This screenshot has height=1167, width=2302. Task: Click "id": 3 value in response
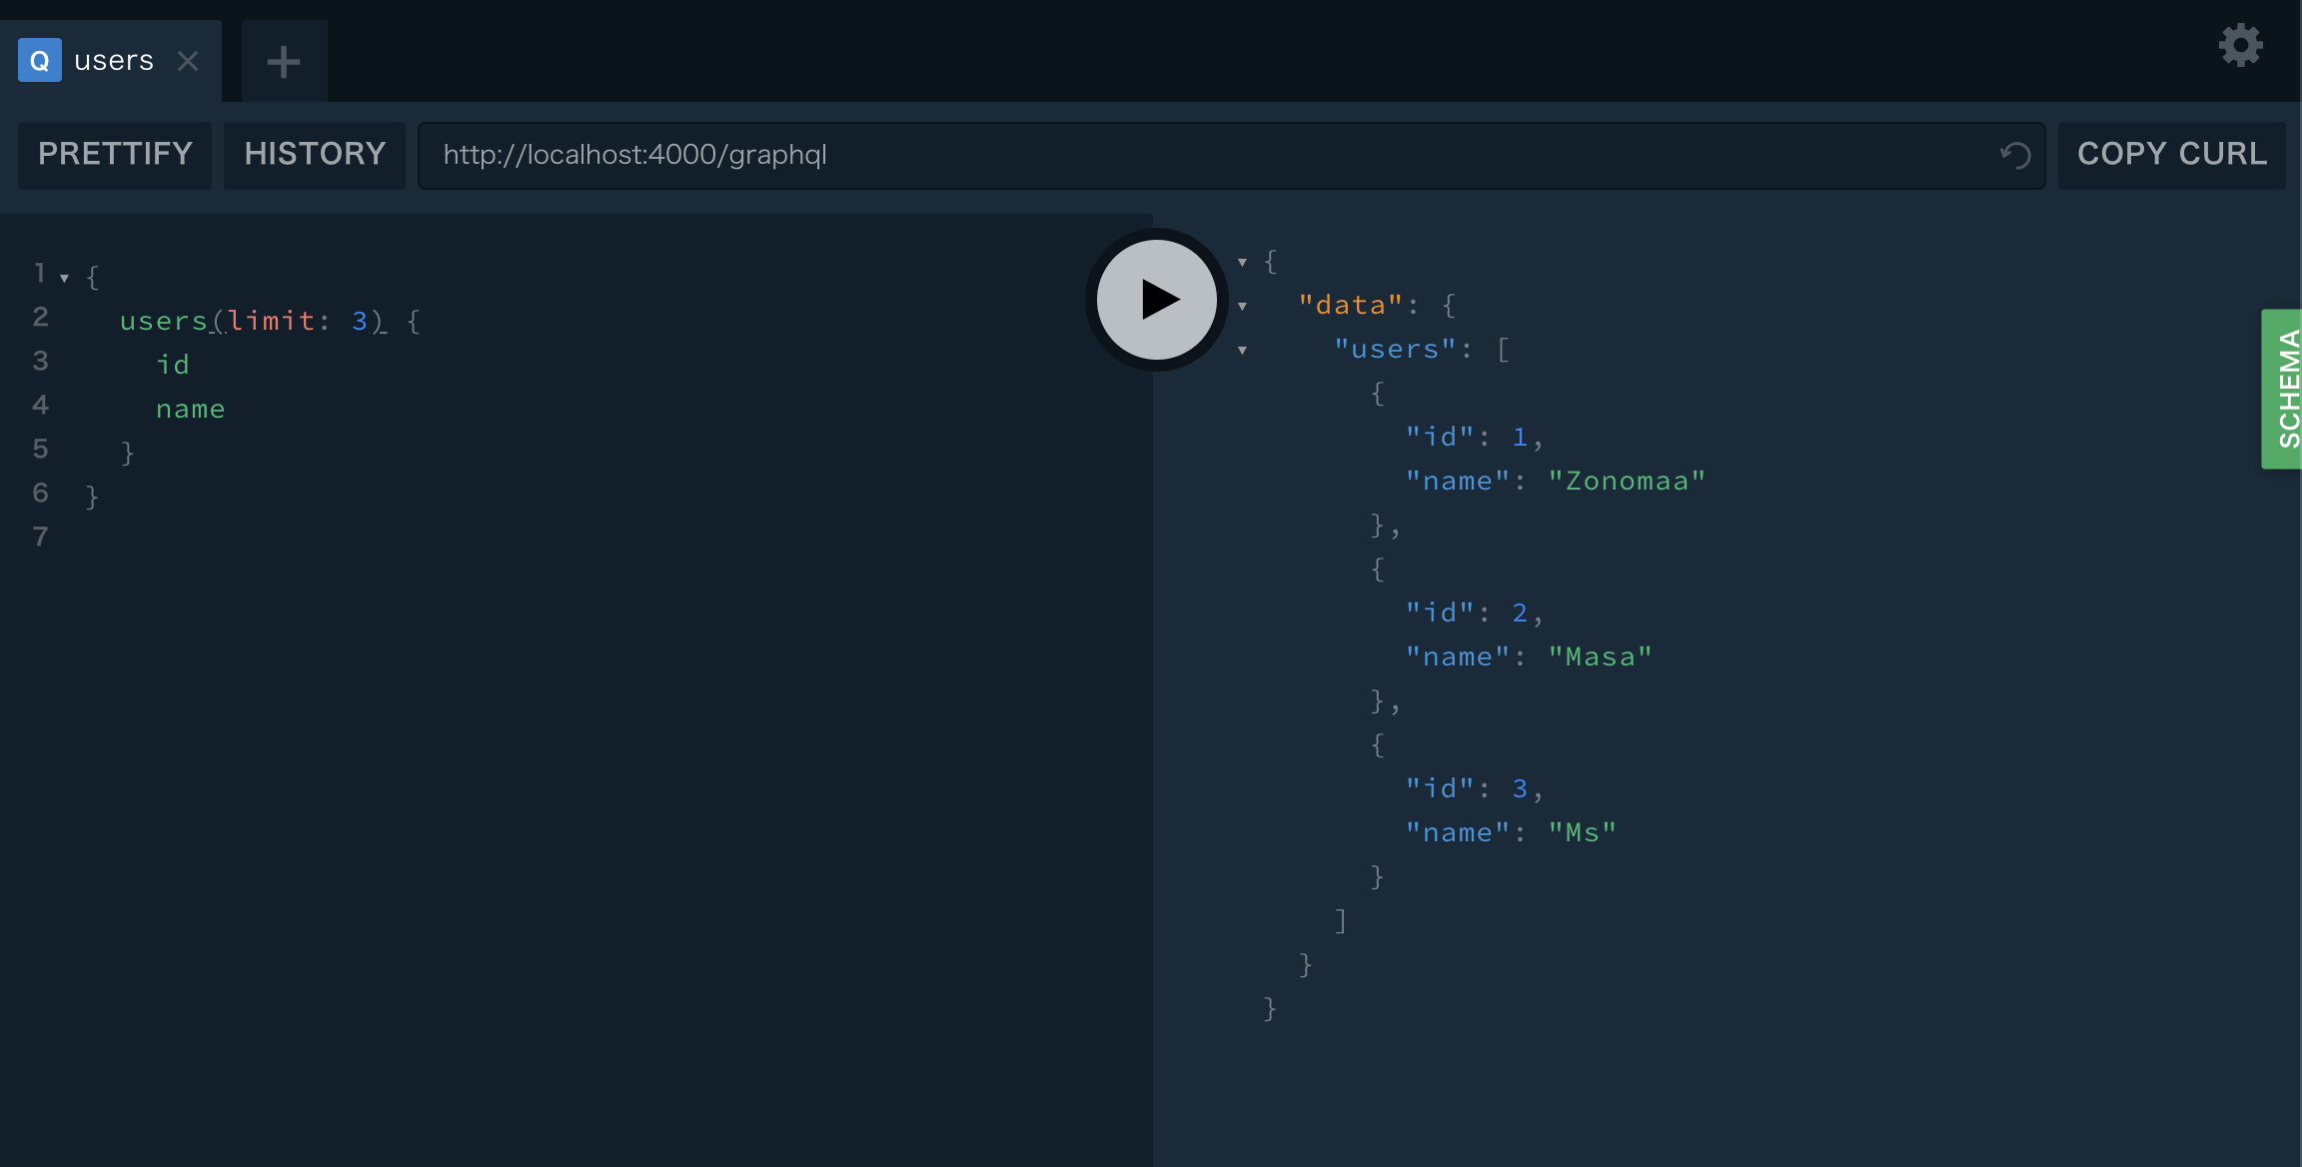(1520, 788)
